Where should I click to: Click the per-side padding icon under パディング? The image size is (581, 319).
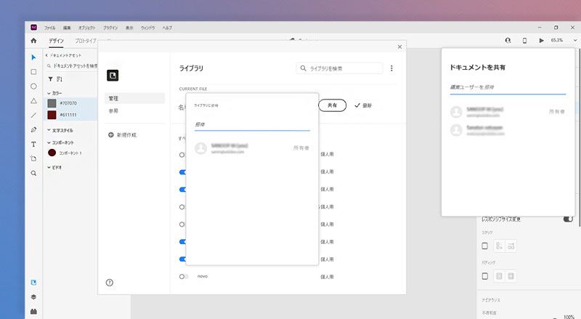tap(511, 276)
